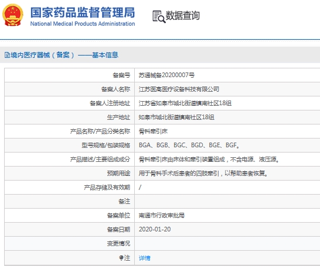Click the 生产地址 label cell

[x=69, y=117]
